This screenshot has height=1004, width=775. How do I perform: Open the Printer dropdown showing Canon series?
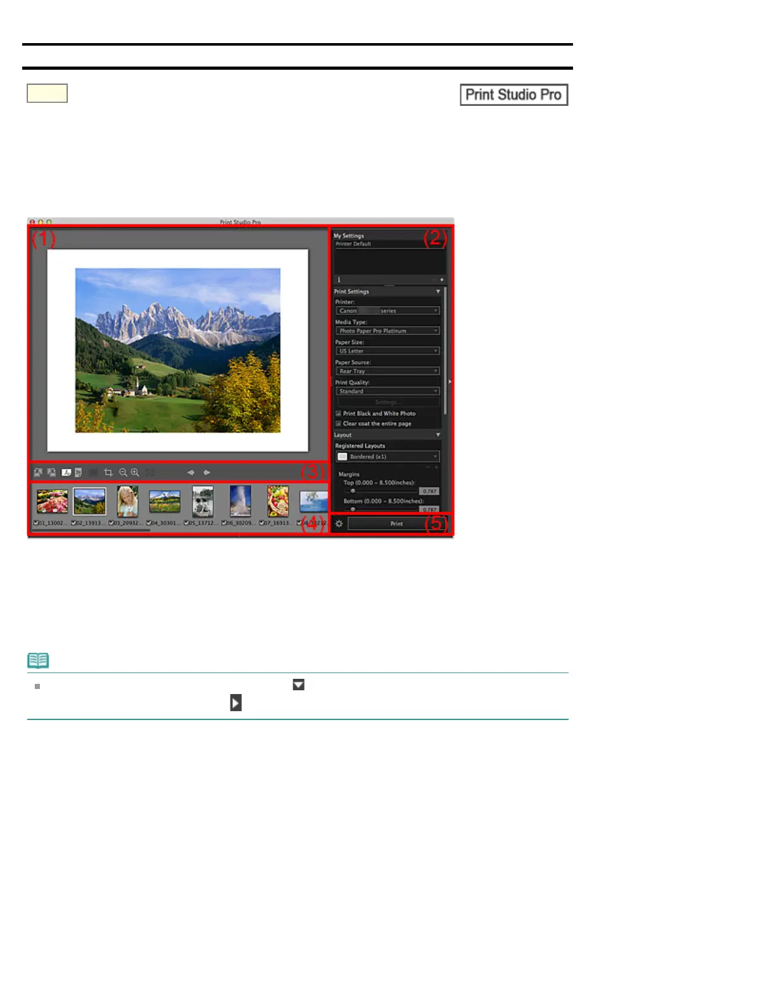(387, 311)
